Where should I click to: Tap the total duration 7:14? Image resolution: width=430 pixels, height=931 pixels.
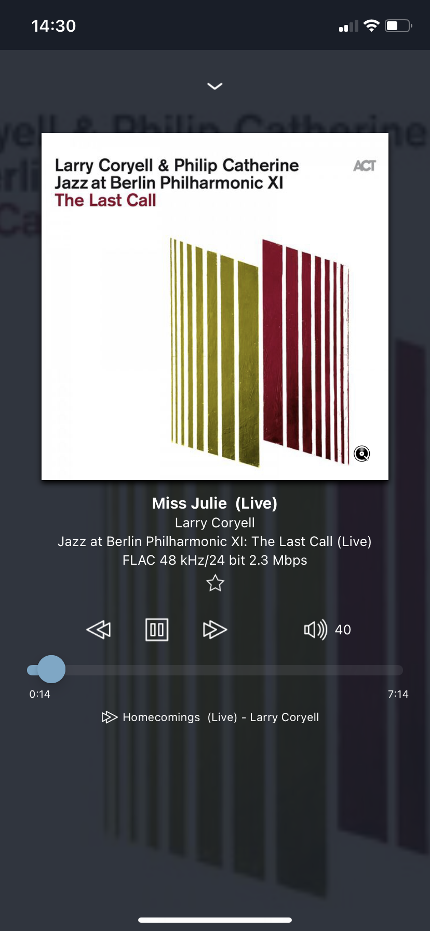(x=398, y=694)
